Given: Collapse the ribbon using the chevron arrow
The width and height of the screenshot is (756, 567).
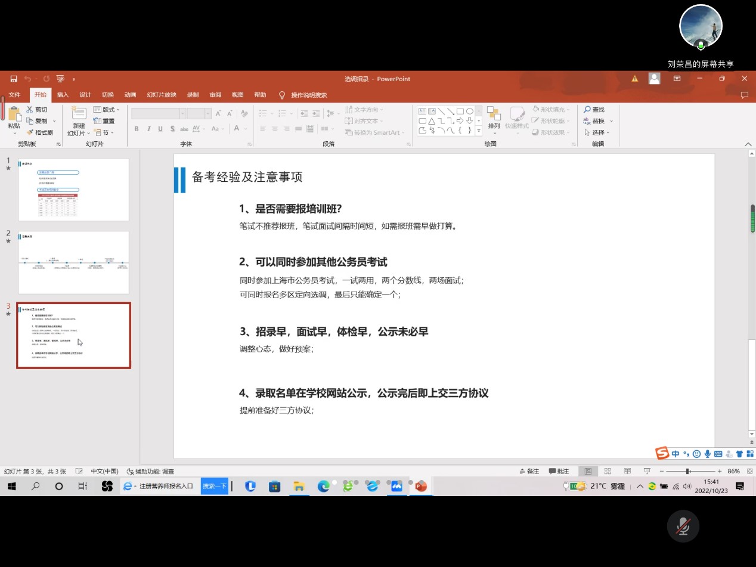Looking at the screenshot, I should [748, 144].
